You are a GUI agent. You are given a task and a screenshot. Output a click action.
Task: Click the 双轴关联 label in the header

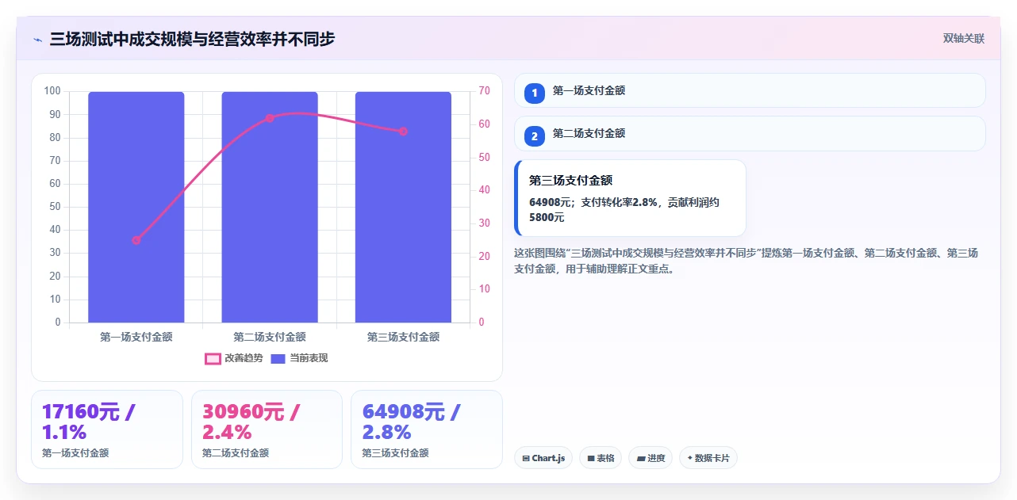coord(964,39)
